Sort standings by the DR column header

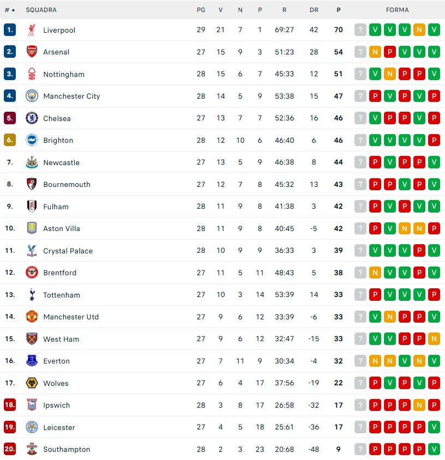314,10
